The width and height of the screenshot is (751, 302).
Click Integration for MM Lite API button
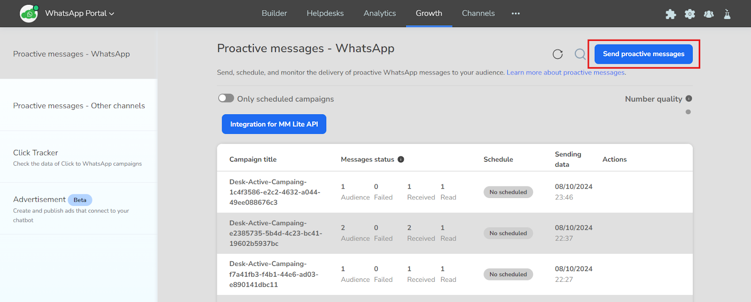coord(274,124)
